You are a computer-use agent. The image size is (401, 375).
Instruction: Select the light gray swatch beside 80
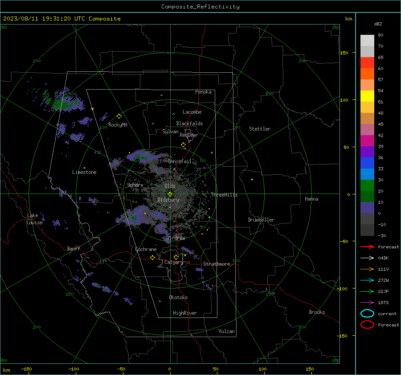(367, 40)
